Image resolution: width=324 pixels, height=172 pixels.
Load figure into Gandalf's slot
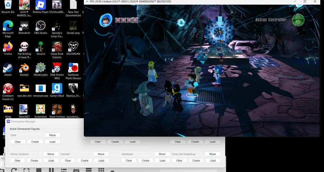click(101, 160)
